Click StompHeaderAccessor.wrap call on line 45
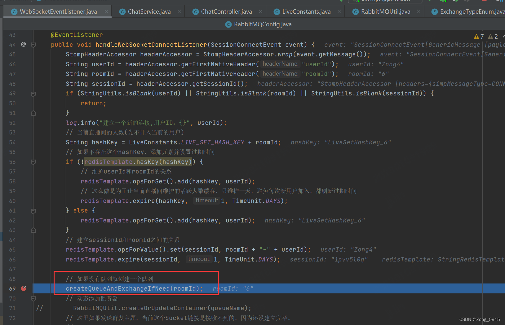Viewport: 505px width, 325px height. coord(248,55)
